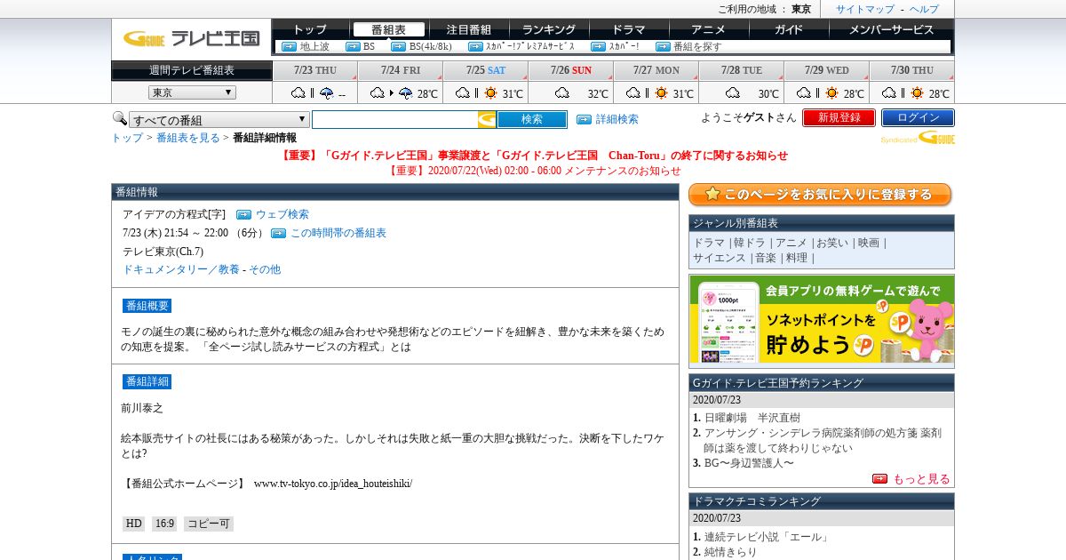The width and height of the screenshot is (1066, 560).
Task: Select the 7/30 THU date column
Action: (911, 70)
